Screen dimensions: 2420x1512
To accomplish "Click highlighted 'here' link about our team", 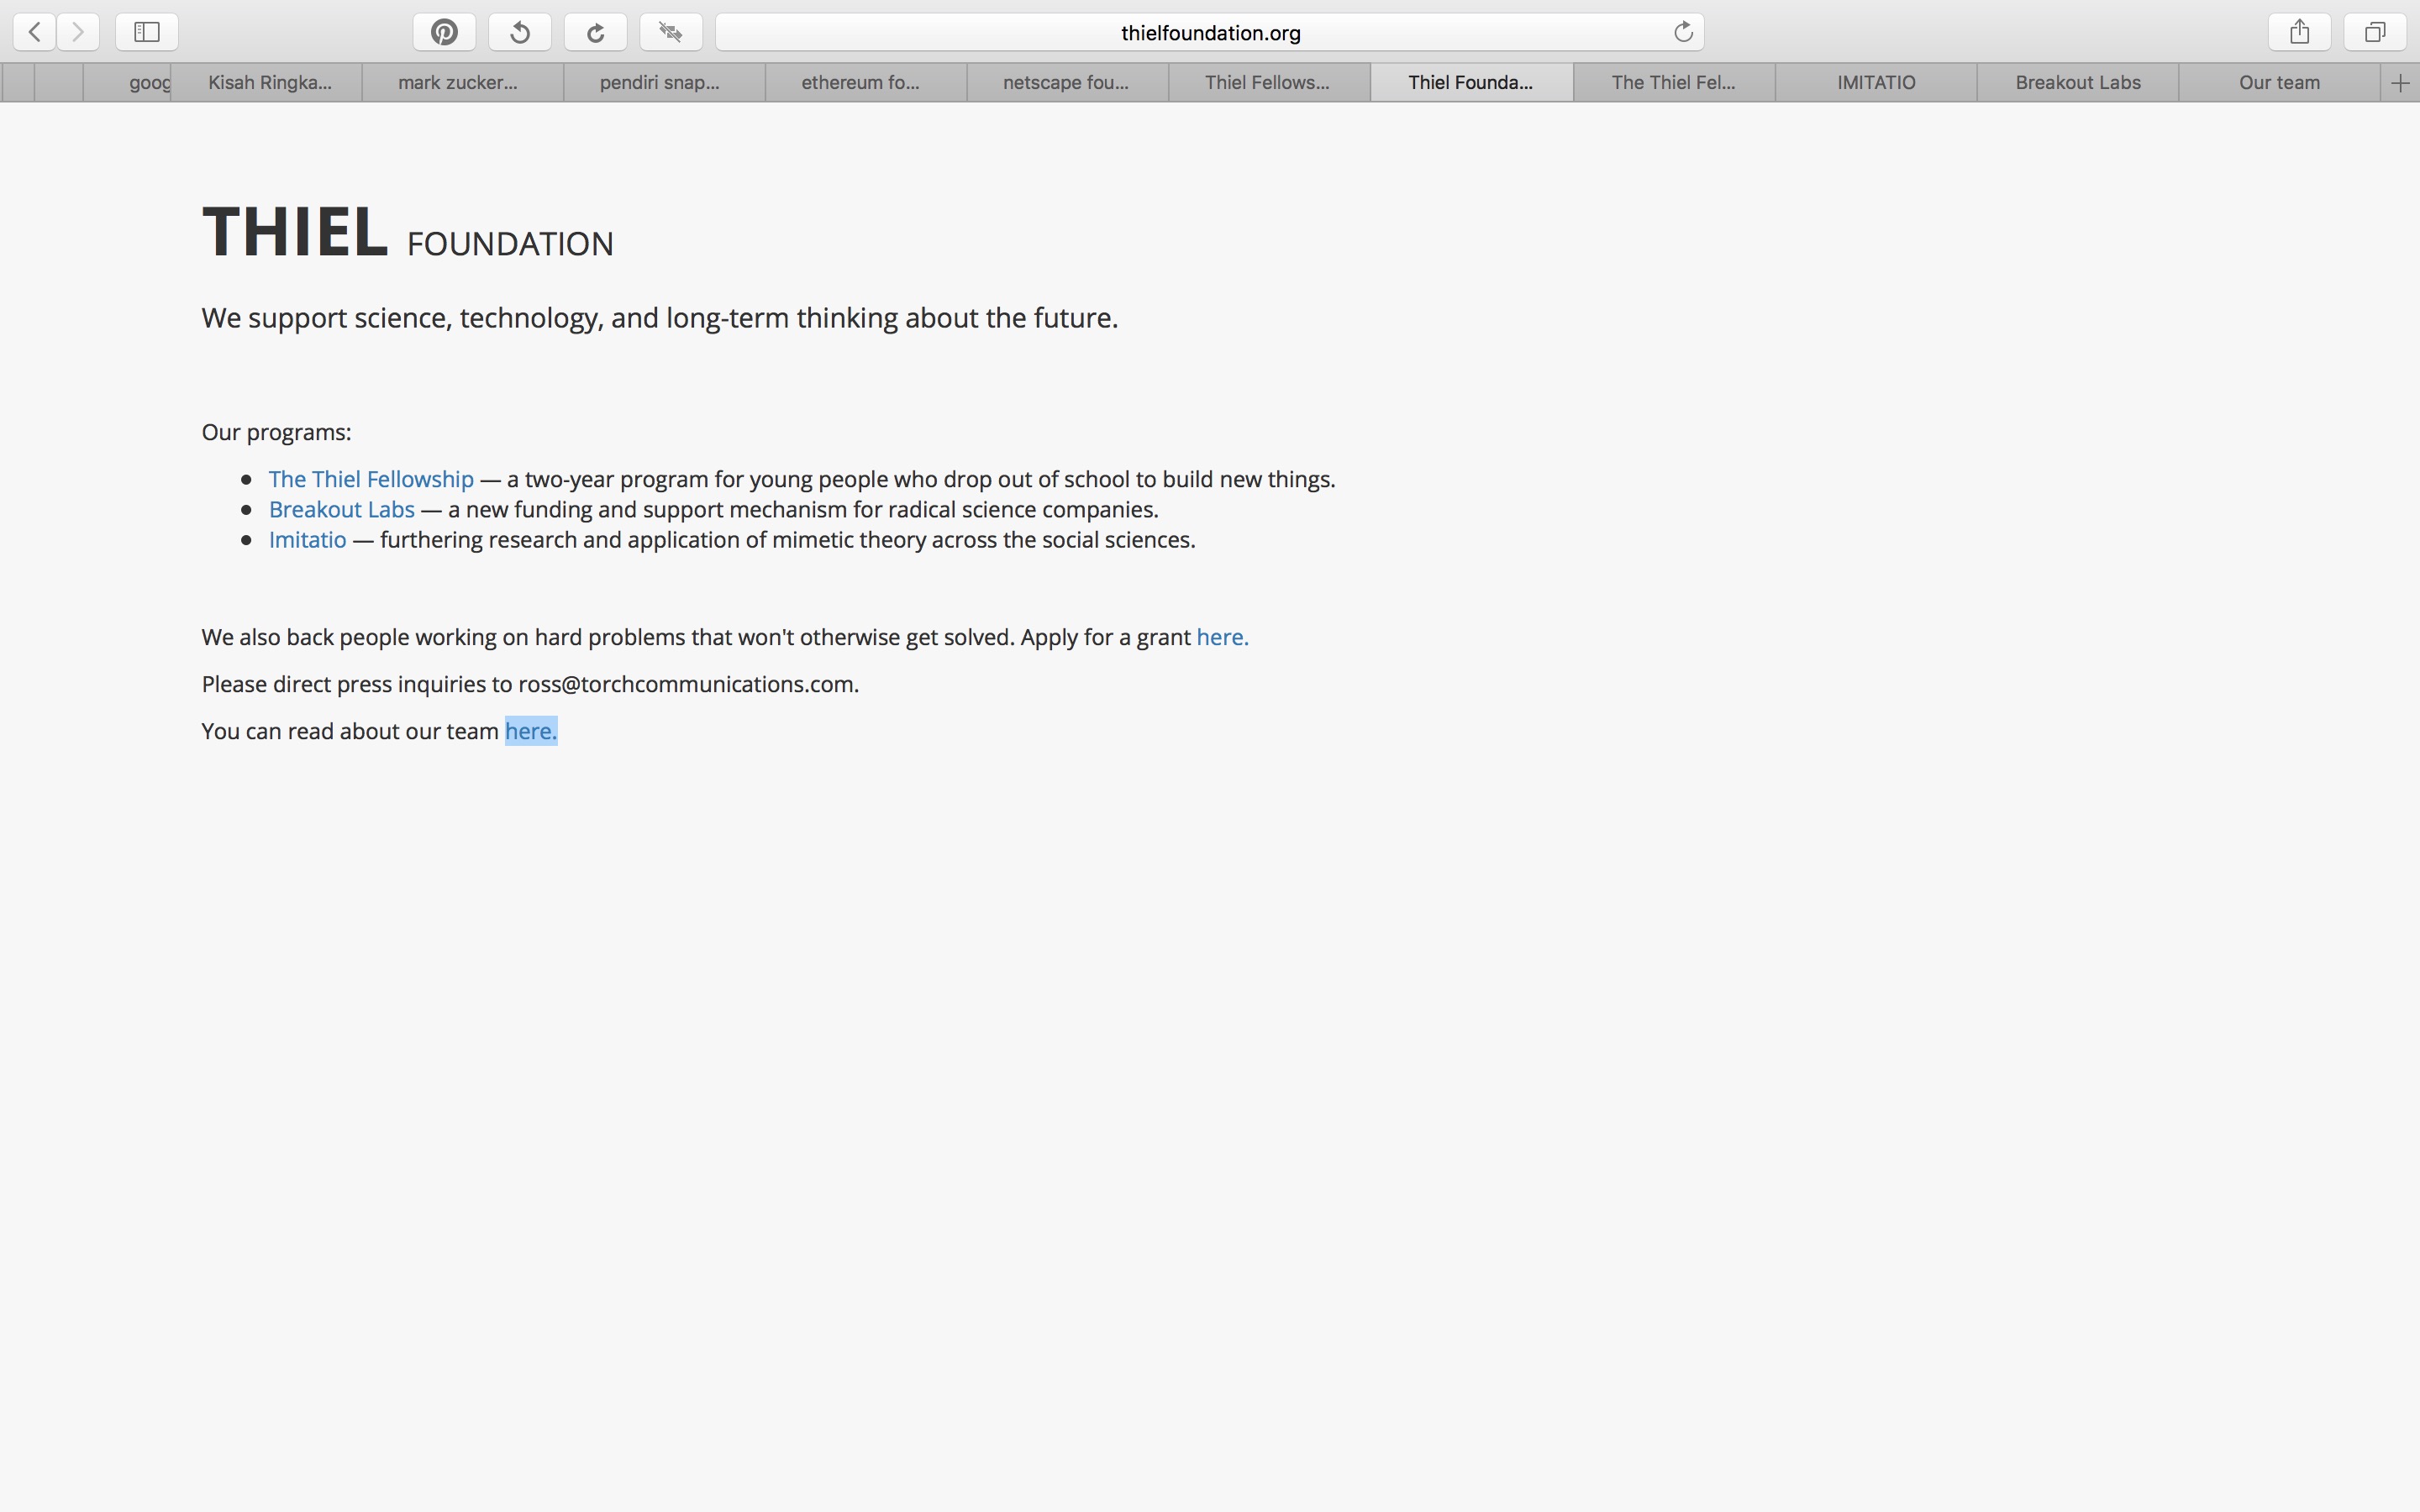I will [530, 731].
